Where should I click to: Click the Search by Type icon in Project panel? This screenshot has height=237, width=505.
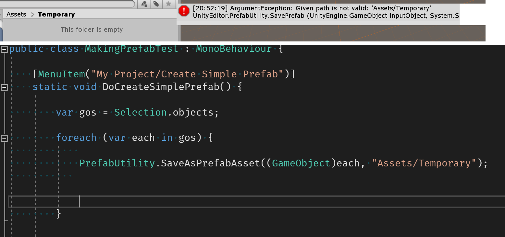144,4
